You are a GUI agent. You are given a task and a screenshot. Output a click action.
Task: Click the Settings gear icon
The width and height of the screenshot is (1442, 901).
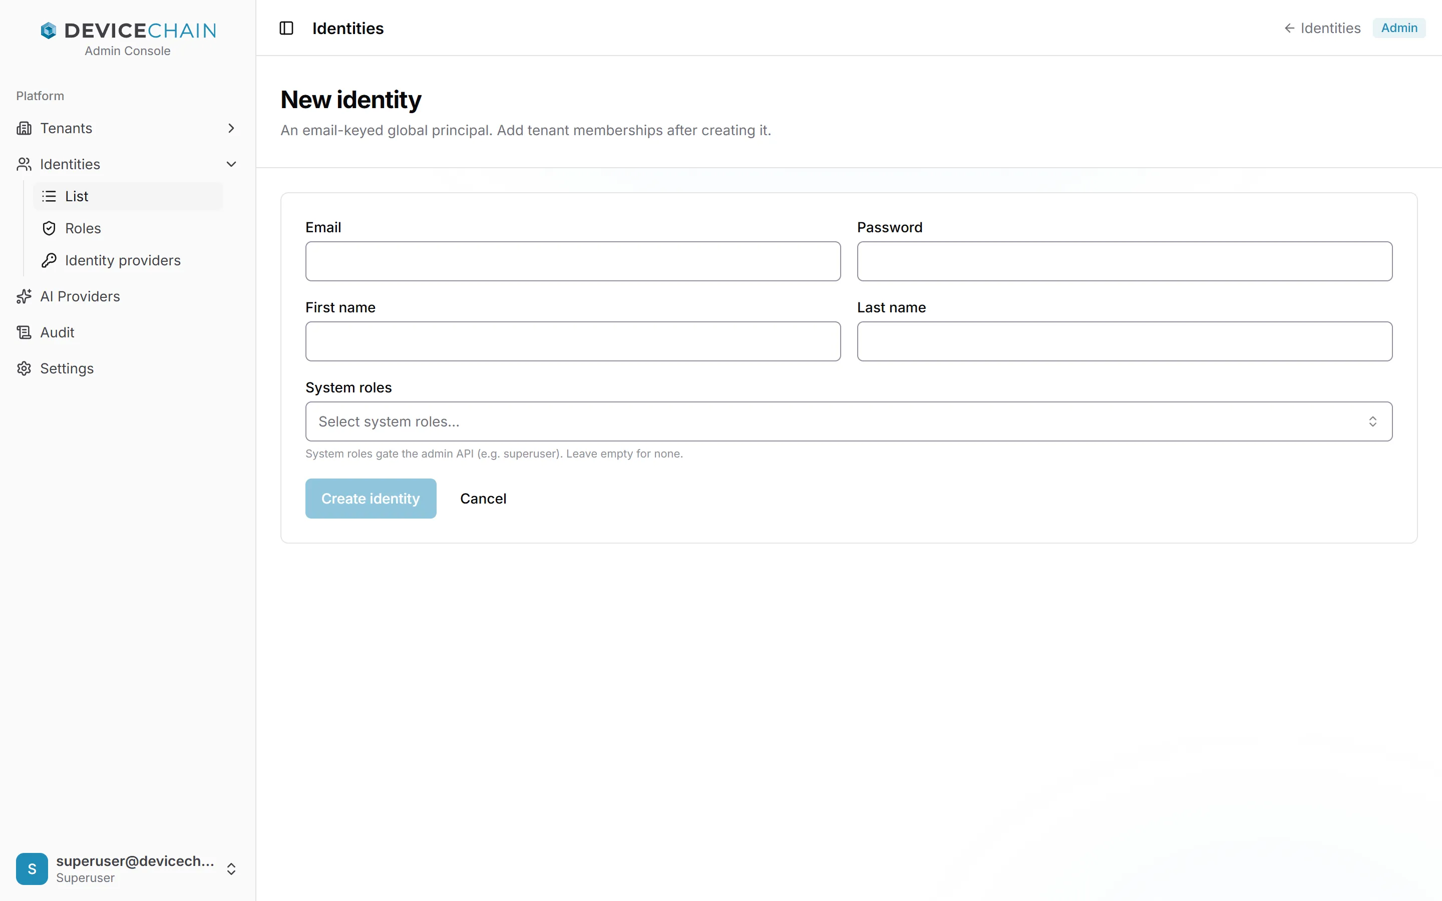click(x=24, y=368)
